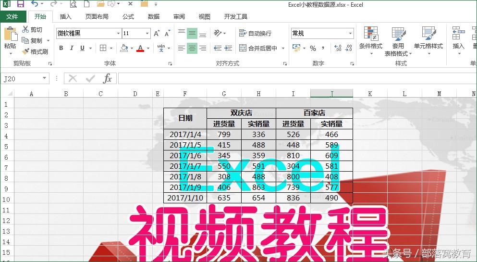
Task: Toggle underline formatting
Action: pyautogui.click(x=82, y=48)
